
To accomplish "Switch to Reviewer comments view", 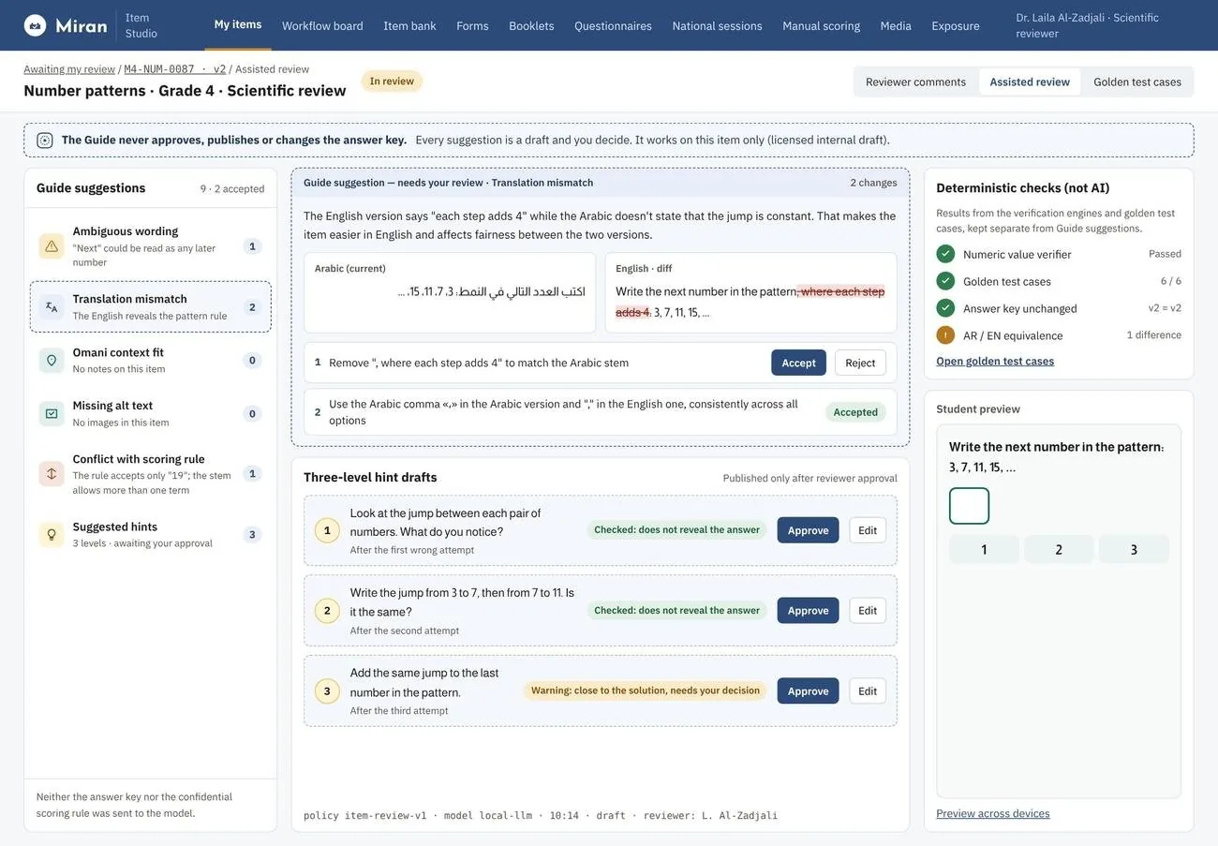I will coord(915,82).
